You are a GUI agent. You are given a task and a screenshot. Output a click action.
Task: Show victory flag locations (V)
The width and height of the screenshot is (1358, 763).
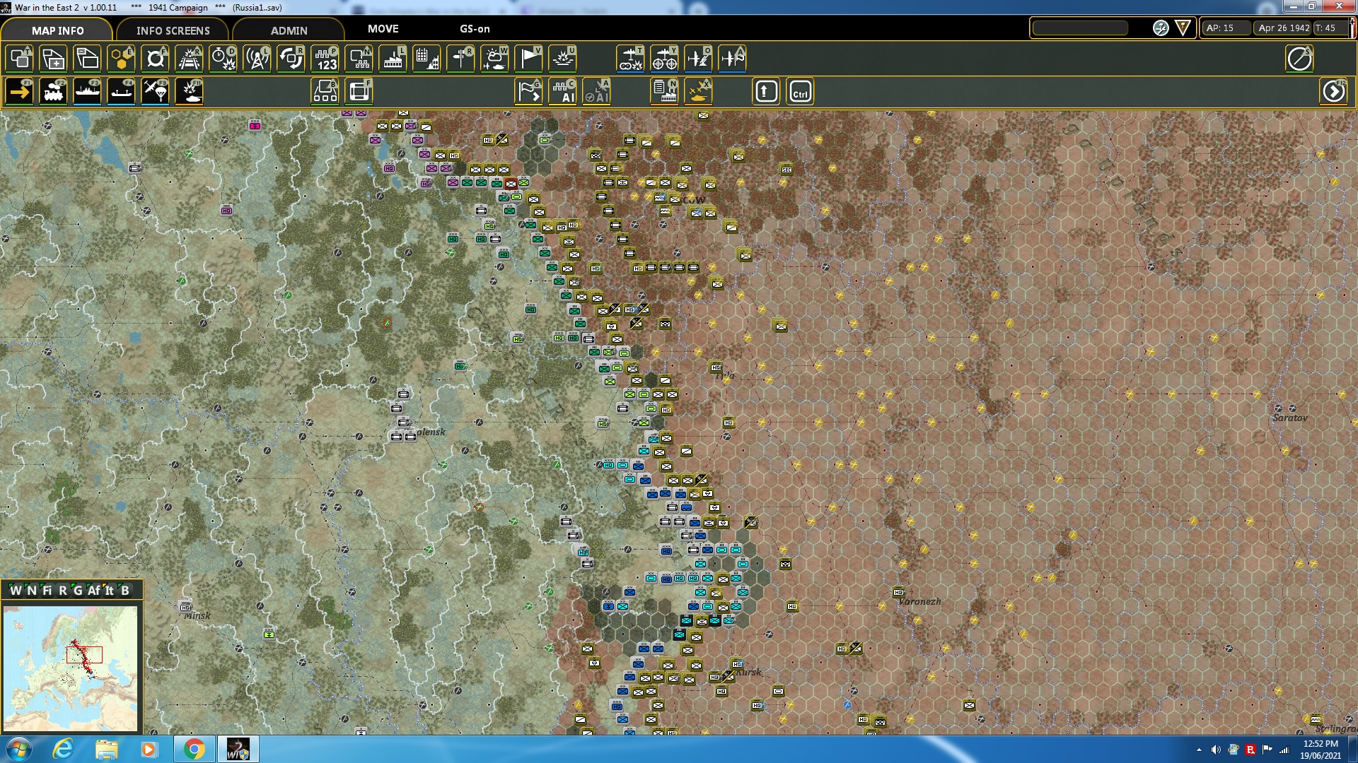pyautogui.click(x=528, y=59)
